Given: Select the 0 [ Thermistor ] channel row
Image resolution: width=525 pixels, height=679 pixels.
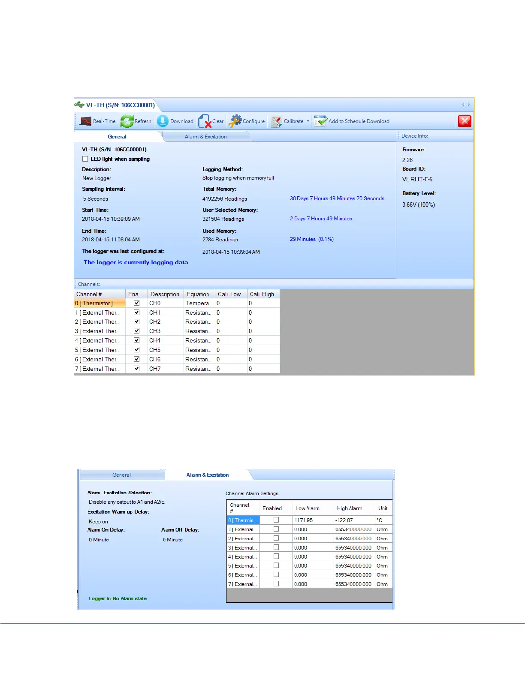Looking at the screenshot, I should coord(100,303).
